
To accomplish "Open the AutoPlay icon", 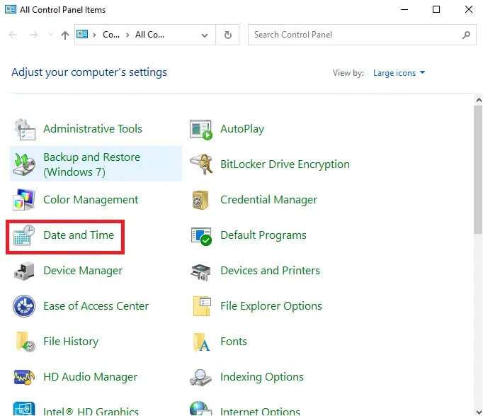I will tap(201, 130).
